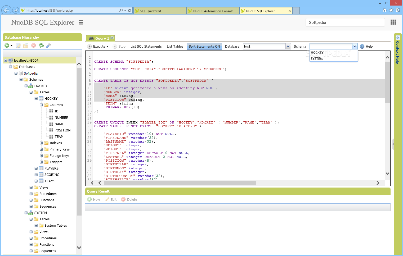
Task: Expand the Foreign Keys folder
Action: 41,156
